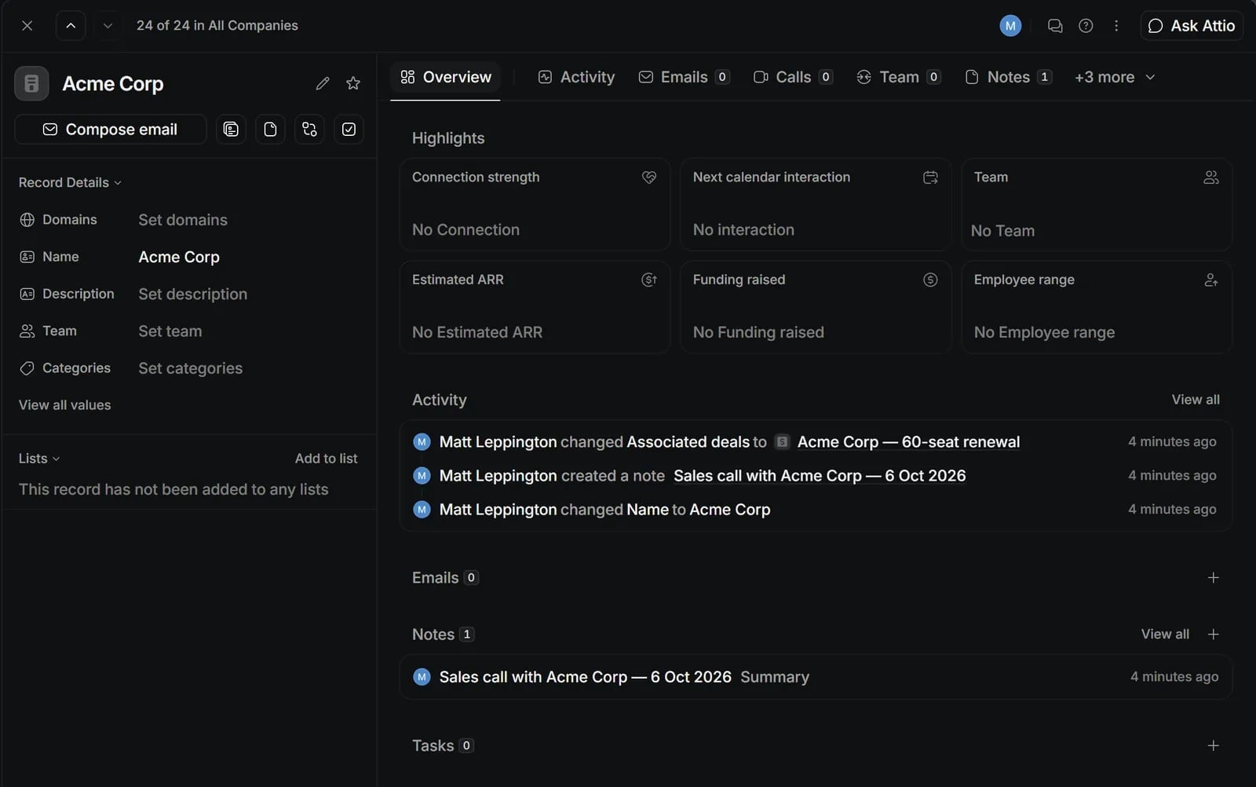The height and width of the screenshot is (787, 1256).
Task: Close the Acme Corp record panel
Action: coord(27,26)
